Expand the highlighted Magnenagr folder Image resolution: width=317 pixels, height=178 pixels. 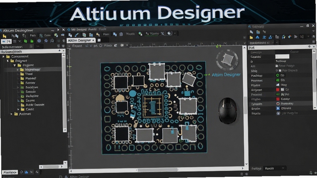[17, 70]
